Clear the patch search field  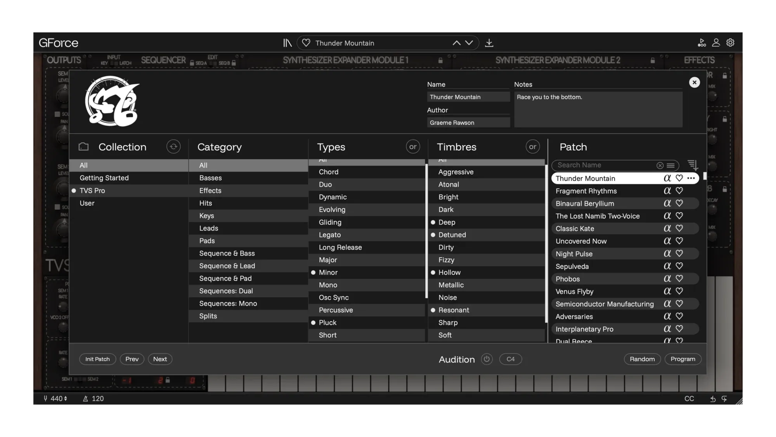click(660, 165)
